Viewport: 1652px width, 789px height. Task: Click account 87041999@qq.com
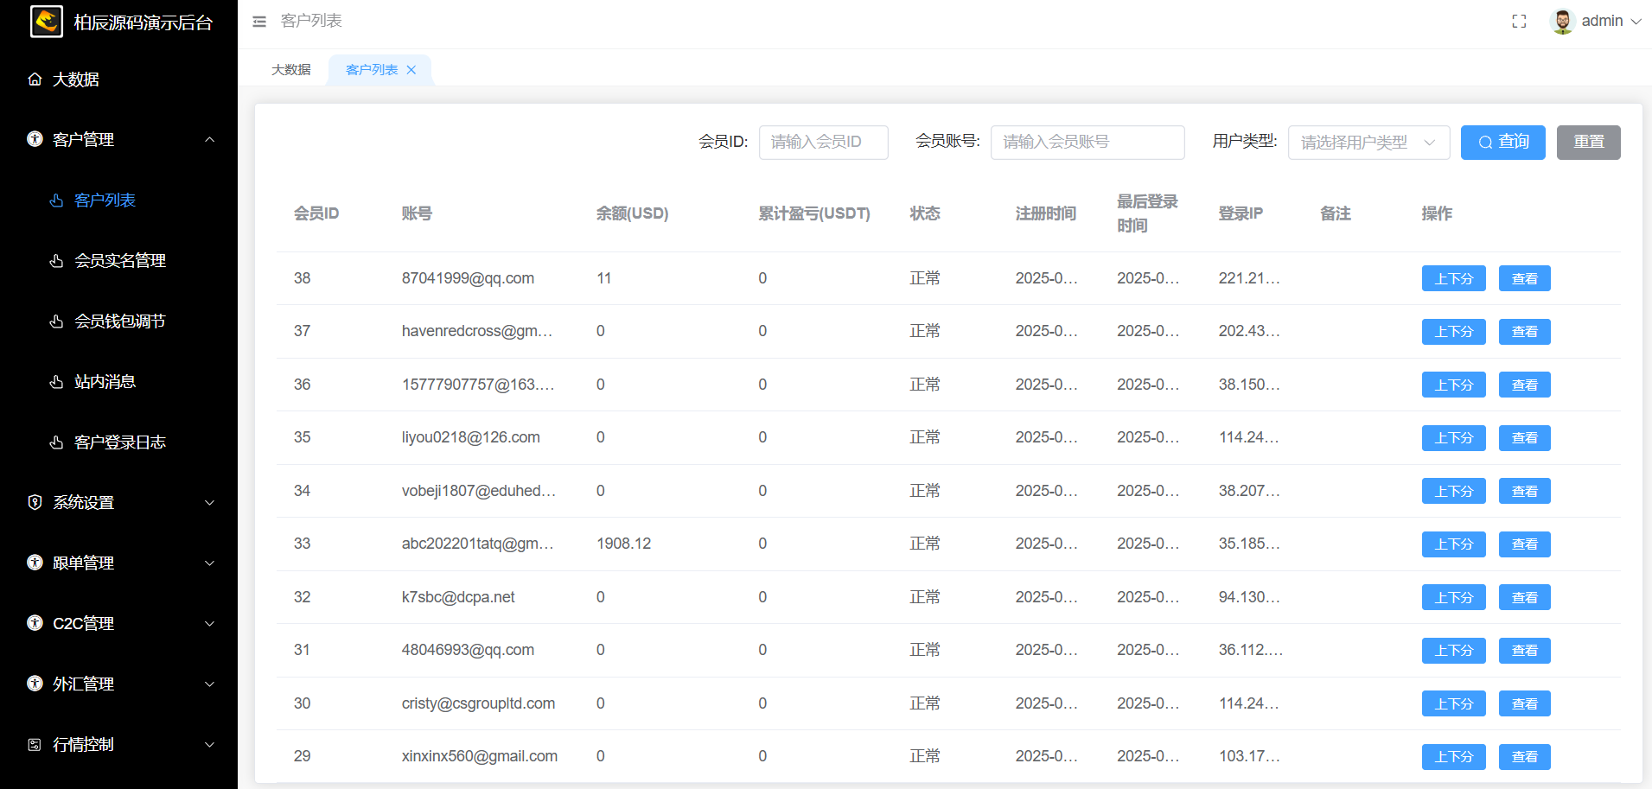tap(468, 278)
